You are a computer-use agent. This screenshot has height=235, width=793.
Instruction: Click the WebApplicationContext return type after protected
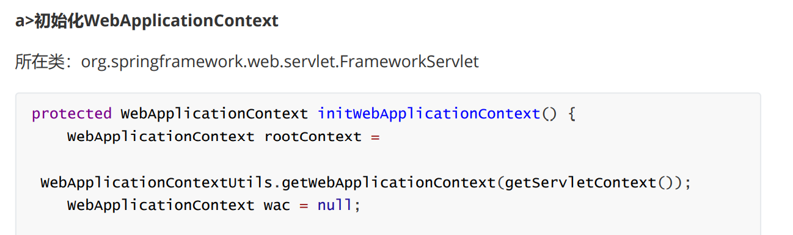(214, 114)
